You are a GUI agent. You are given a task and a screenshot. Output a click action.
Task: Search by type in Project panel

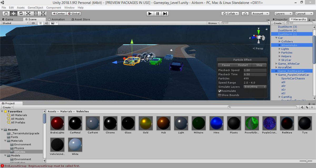tap(303, 107)
